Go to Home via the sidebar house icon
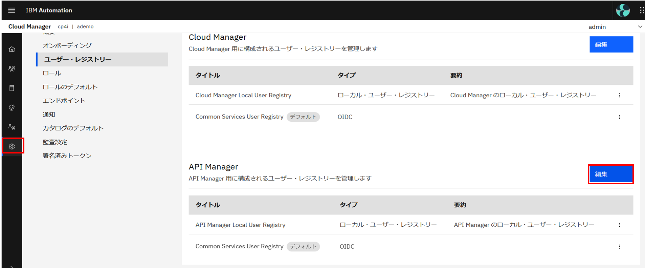645x268 pixels. pyautogui.click(x=12, y=49)
